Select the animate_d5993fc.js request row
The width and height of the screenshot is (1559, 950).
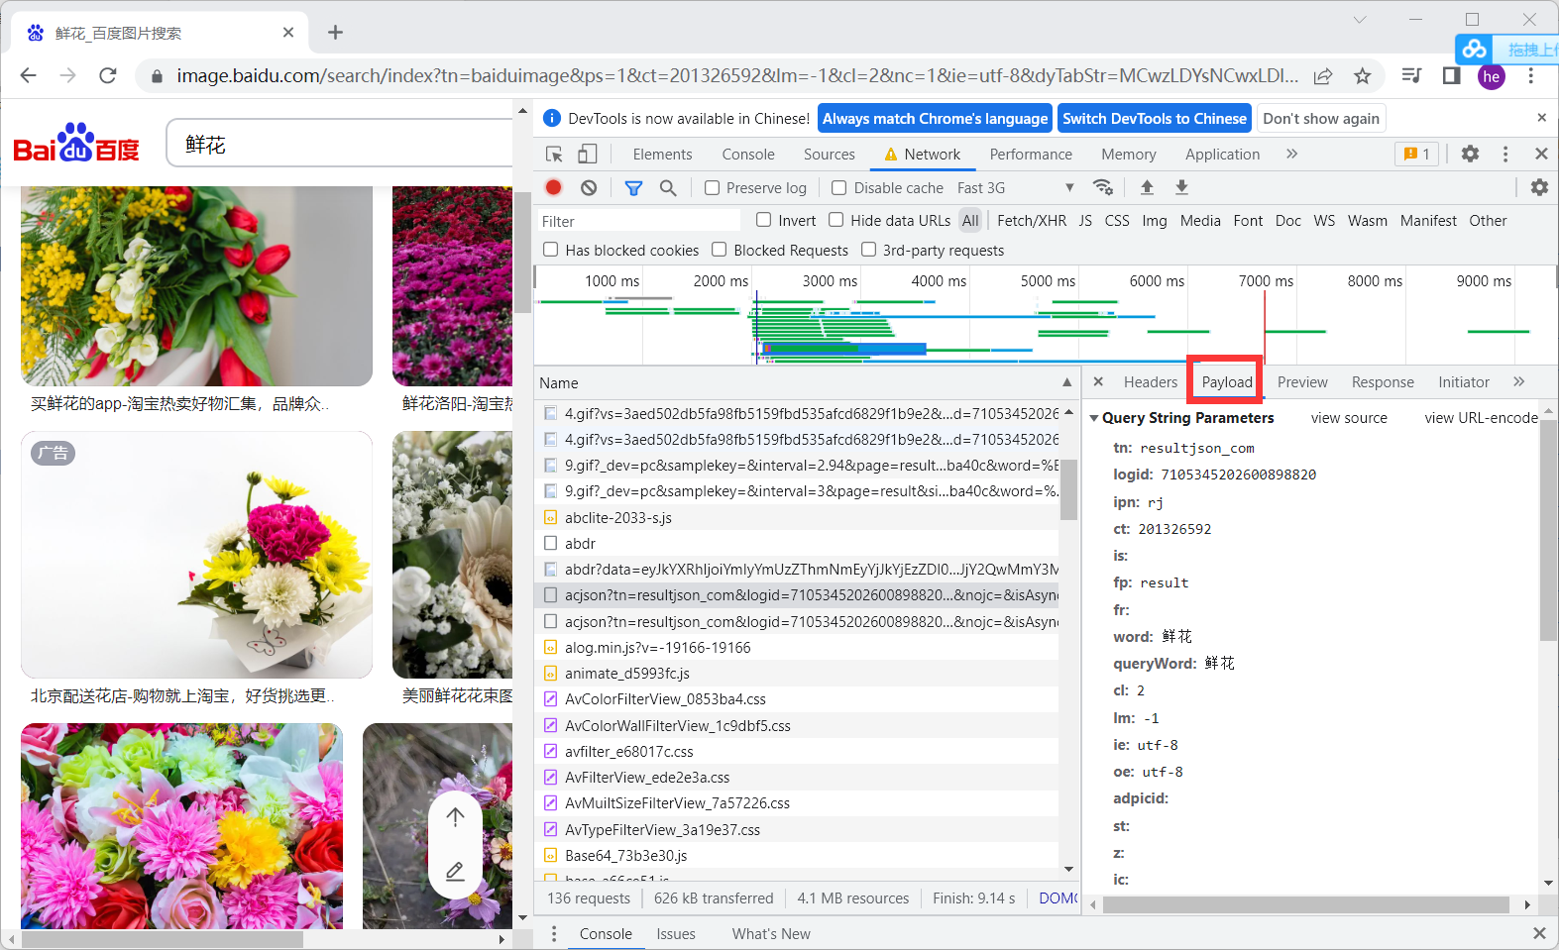coord(797,673)
